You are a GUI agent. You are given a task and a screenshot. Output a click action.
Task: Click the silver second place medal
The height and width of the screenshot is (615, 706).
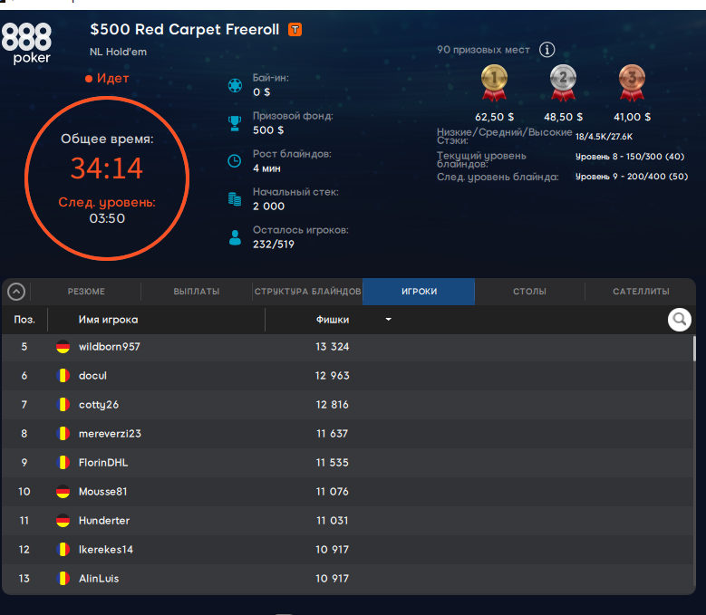click(x=563, y=82)
